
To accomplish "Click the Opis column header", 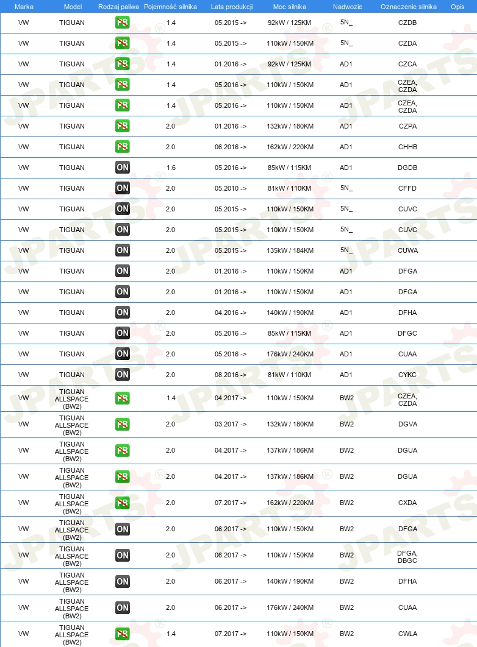I will [457, 7].
